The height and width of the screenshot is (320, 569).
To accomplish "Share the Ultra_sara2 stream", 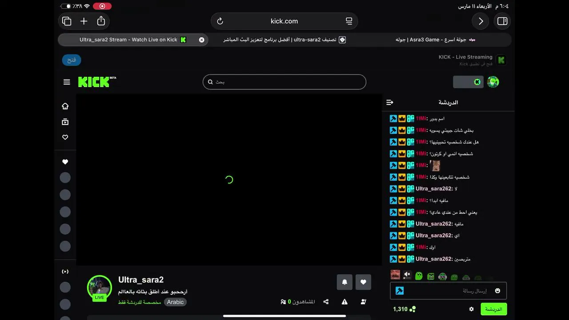I will (326, 302).
